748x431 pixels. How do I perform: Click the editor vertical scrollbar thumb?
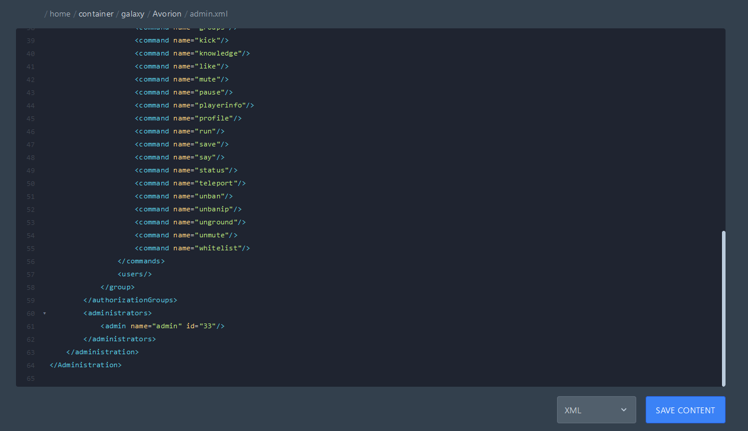click(x=723, y=308)
